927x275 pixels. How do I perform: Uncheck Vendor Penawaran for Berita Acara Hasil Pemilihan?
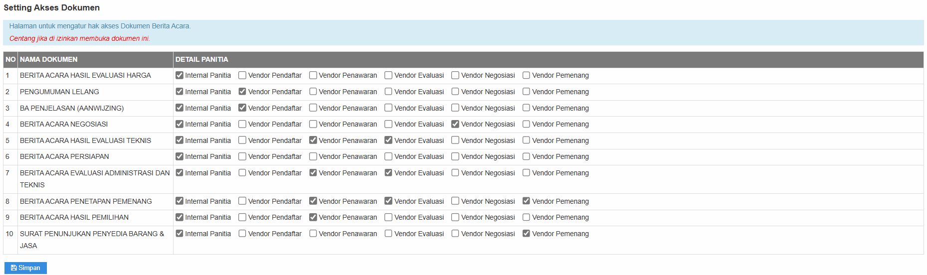(x=313, y=217)
